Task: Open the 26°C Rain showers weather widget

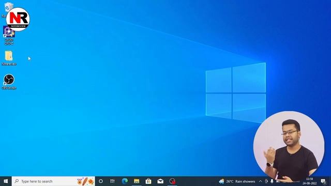Action: (x=237, y=181)
